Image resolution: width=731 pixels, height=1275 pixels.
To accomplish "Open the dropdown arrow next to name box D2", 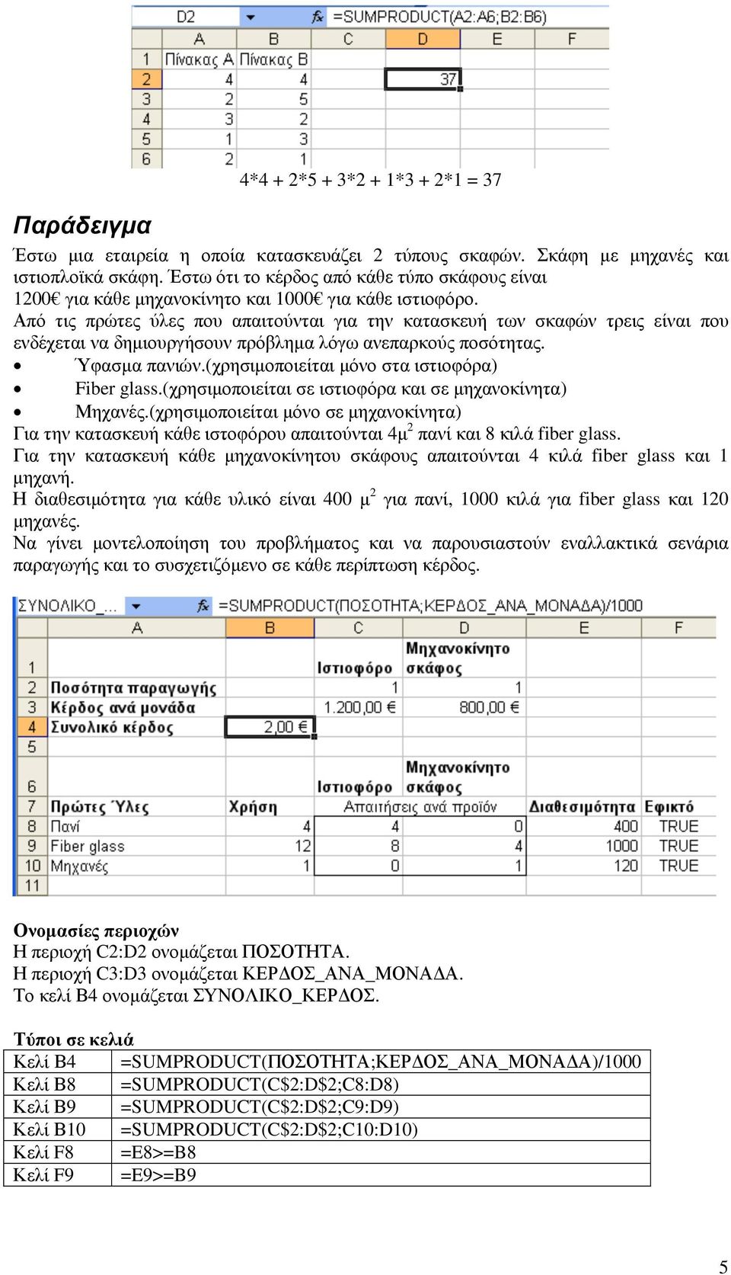I will tap(251, 17).
